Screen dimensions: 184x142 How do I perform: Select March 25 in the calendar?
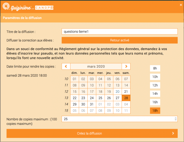(100, 98)
